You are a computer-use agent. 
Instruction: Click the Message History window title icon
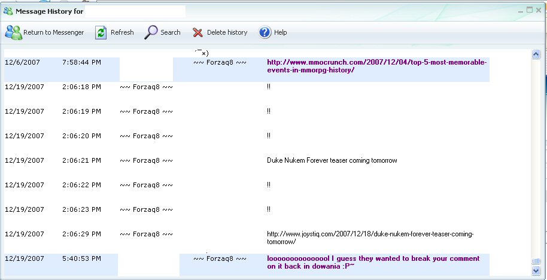[8, 11]
